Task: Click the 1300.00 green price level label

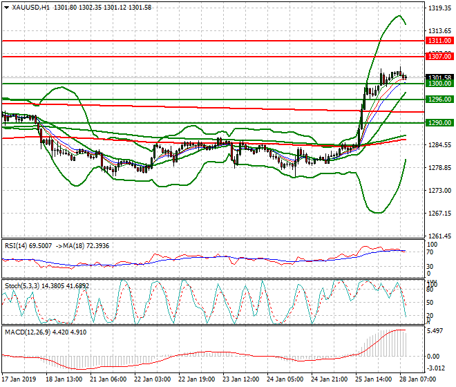Action: (439, 84)
